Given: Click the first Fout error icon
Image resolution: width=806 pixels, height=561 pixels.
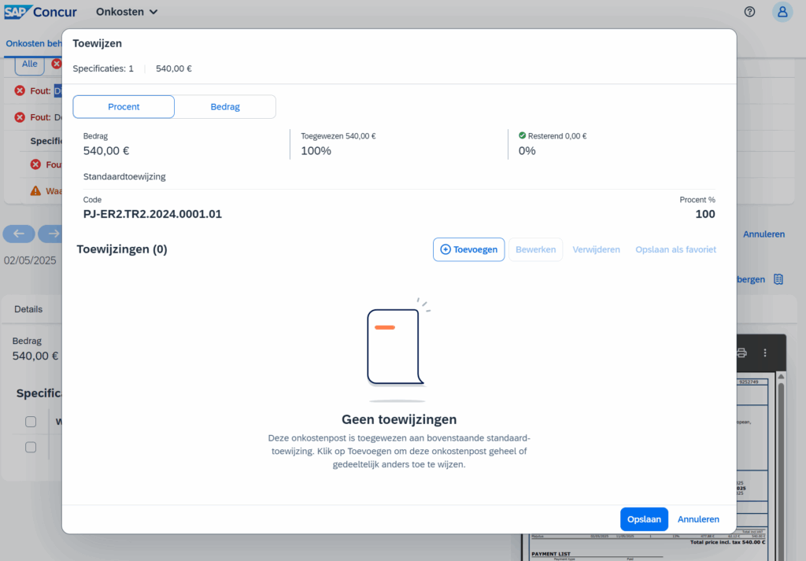Looking at the screenshot, I should coord(20,91).
